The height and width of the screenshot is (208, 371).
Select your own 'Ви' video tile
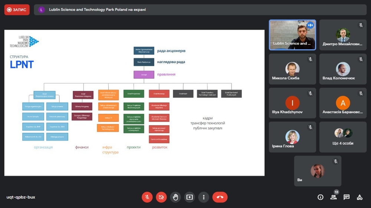tap(318, 171)
